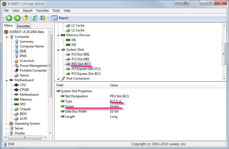Select Computer Name in the tree
The image size is (229, 149).
pos(32,46)
